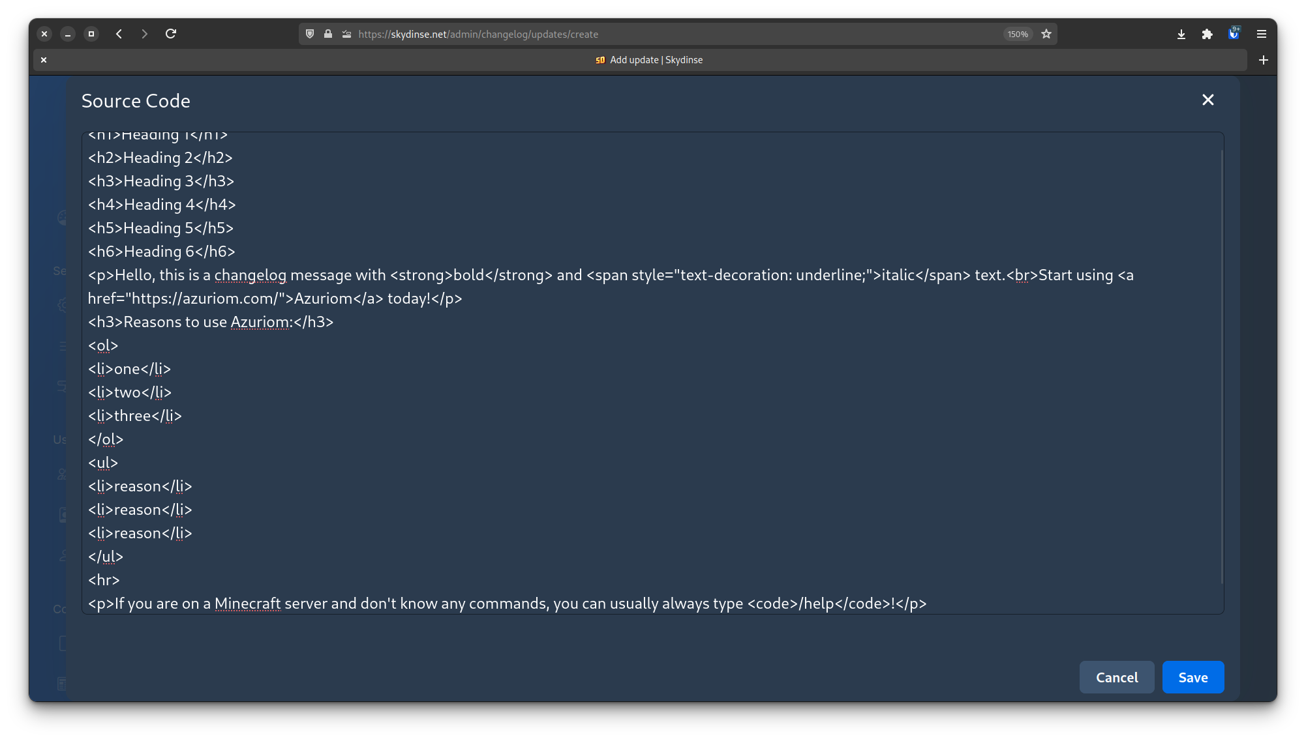Open a new browser tab

coord(1263,60)
